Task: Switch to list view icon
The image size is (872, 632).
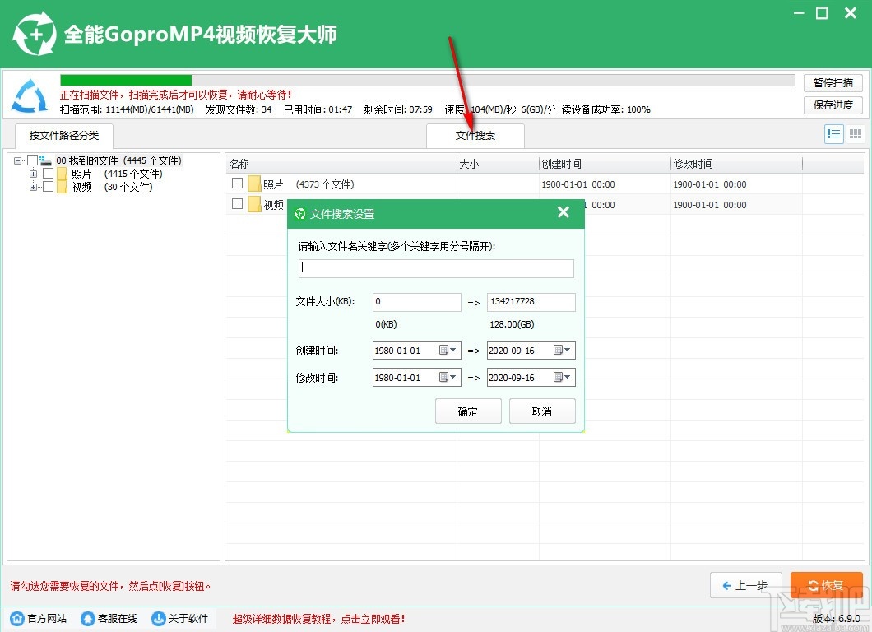Action: pyautogui.click(x=833, y=134)
